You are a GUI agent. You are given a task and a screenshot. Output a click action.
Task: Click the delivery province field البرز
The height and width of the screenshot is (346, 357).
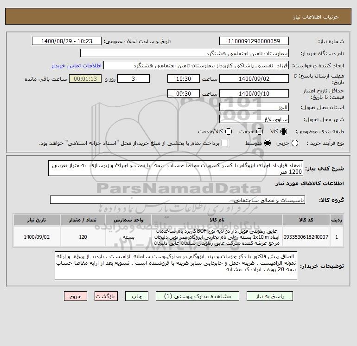tap(254, 107)
